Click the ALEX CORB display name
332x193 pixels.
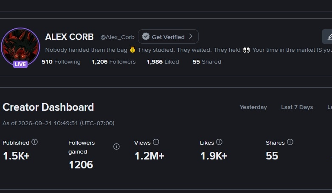click(70, 37)
